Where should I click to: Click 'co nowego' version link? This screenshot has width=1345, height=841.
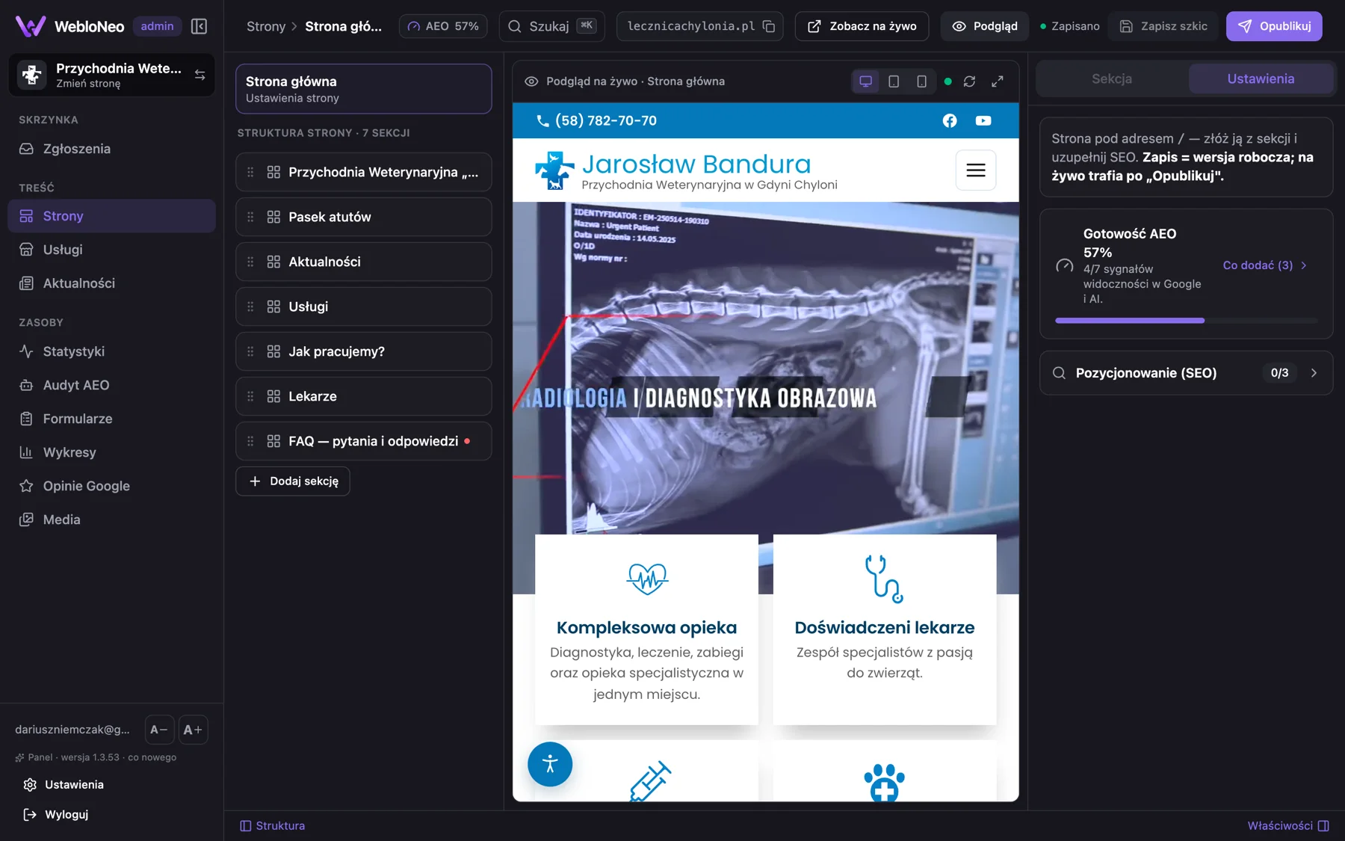pos(152,757)
